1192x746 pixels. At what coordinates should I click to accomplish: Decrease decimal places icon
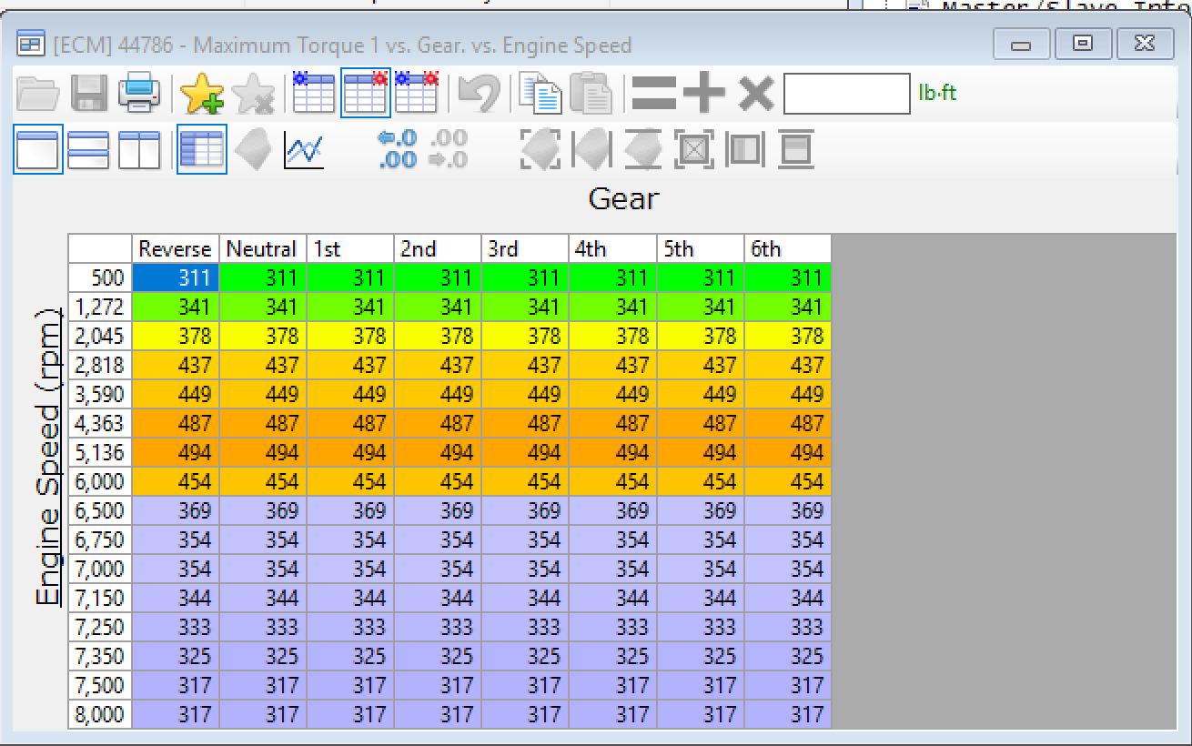448,149
